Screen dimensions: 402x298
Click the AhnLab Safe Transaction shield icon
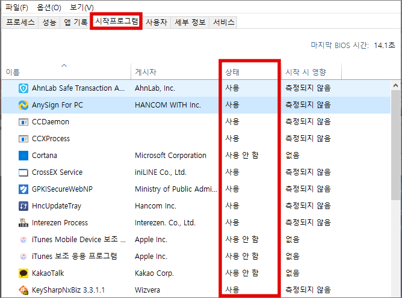(23, 88)
